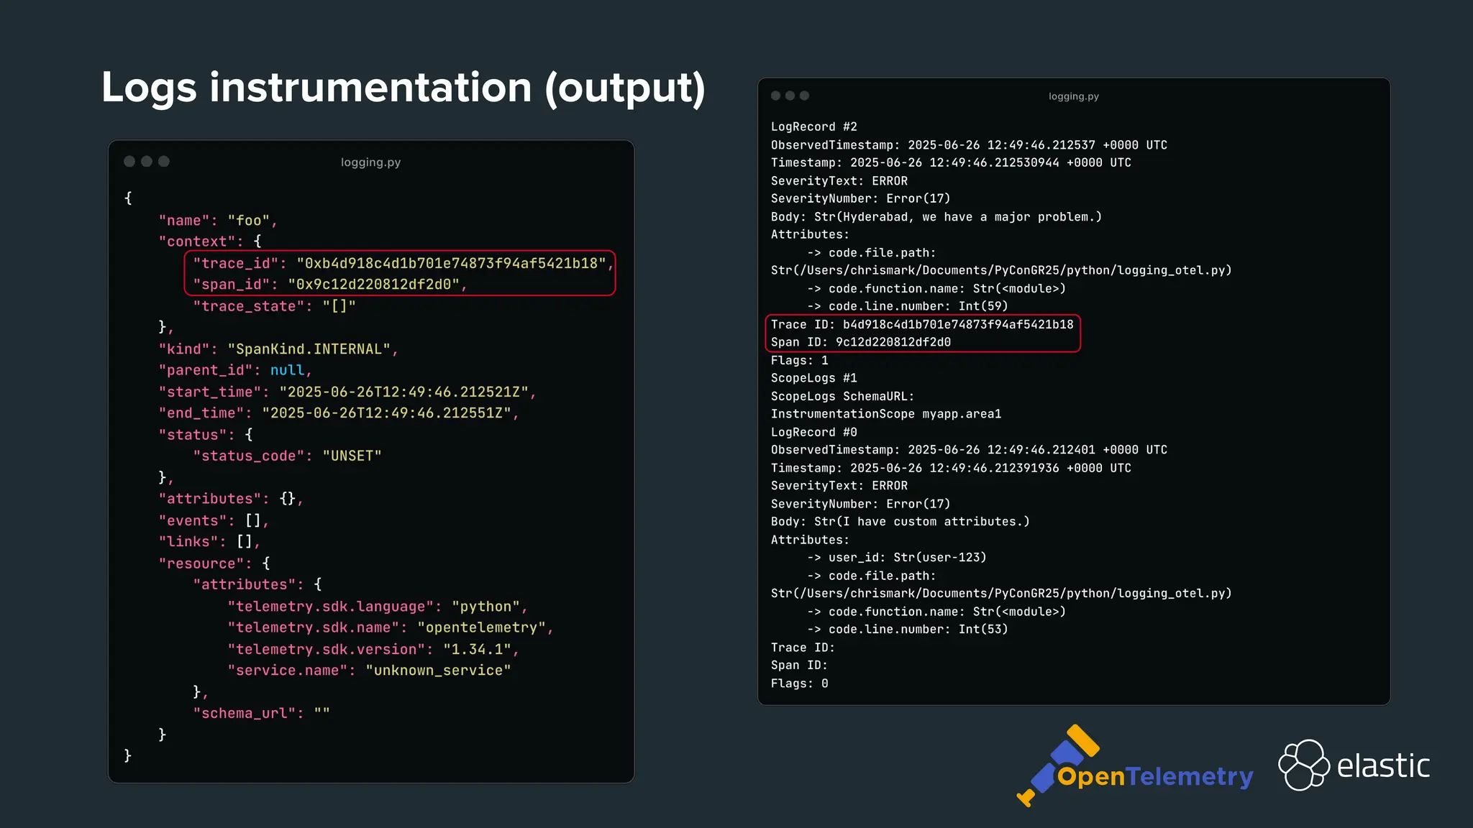
Task: Click the logging.py title of the left JSON window
Action: click(370, 162)
